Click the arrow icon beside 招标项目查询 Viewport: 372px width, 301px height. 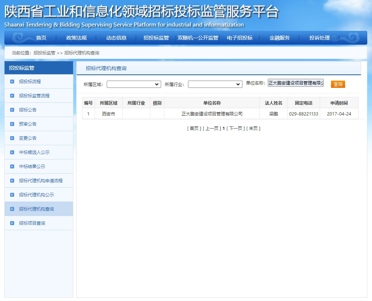click(12, 223)
